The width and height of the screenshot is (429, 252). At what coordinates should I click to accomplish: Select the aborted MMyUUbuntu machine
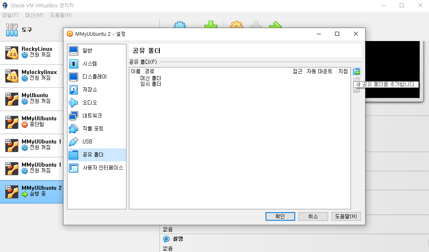click(31, 122)
